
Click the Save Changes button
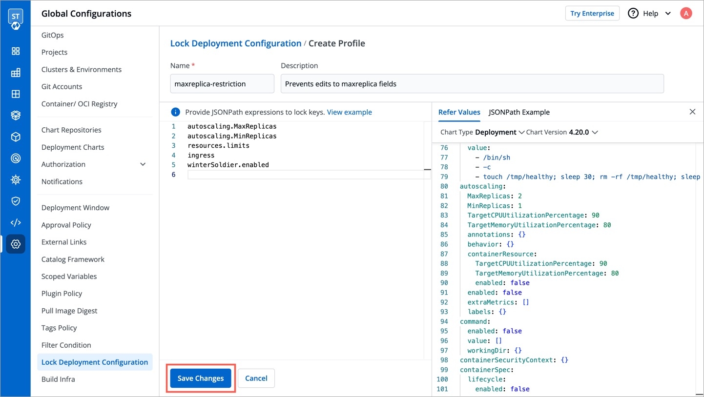point(201,378)
